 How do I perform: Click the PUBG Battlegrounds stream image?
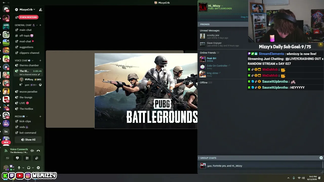[146, 91]
